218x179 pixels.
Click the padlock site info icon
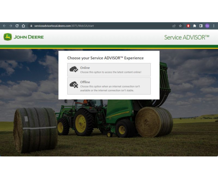click(32, 26)
